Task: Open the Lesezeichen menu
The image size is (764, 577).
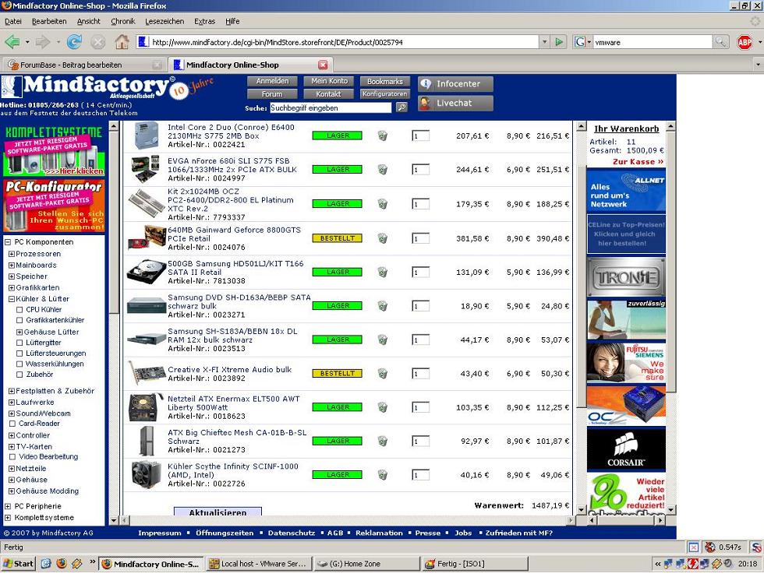Action: 164,21
